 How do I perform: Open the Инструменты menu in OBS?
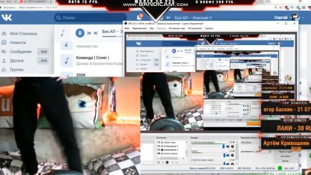[x=195, y=28]
